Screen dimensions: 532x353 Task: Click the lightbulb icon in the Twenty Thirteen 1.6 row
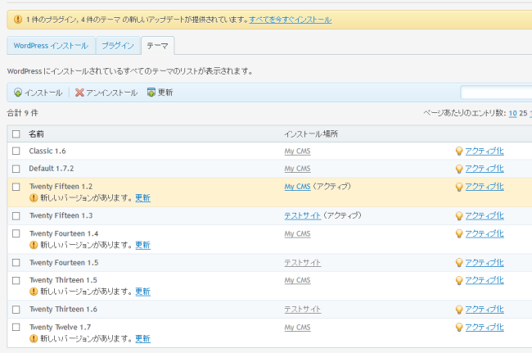point(459,310)
